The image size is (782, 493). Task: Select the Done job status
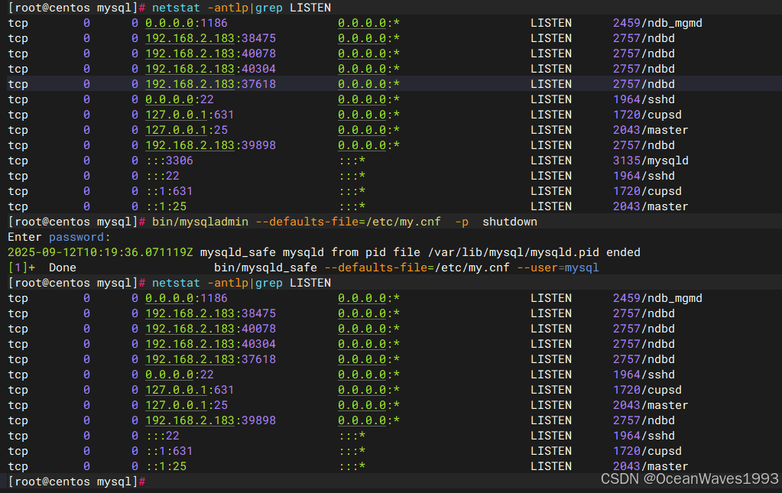pos(63,268)
